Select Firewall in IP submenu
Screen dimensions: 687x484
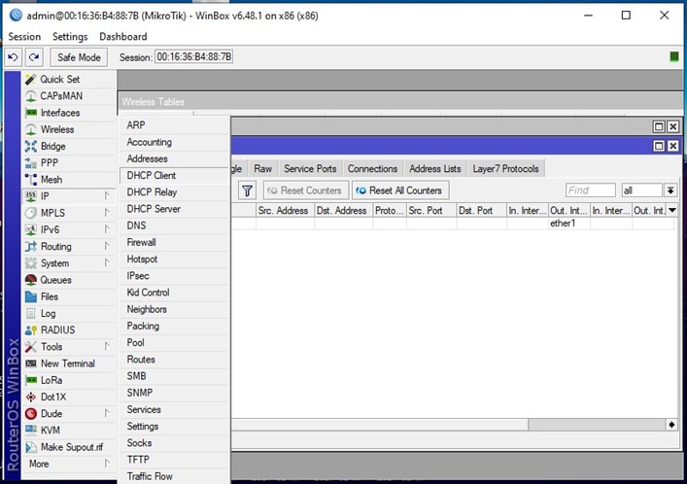(x=174, y=242)
